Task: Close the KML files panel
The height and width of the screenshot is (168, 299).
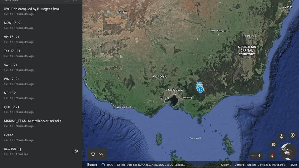Action: point(75,1)
